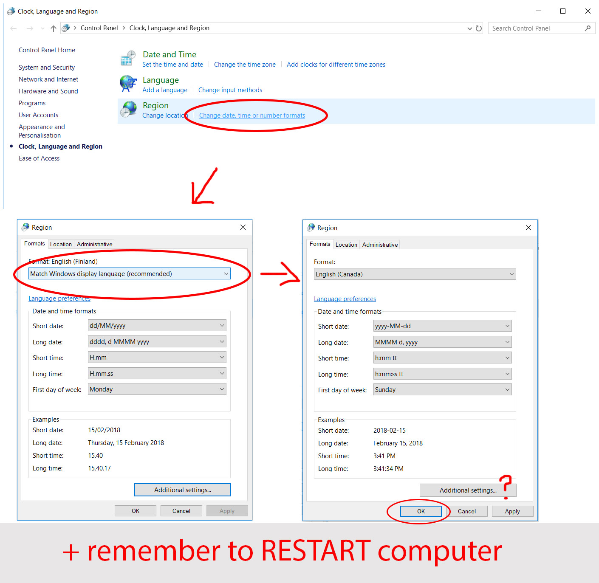This screenshot has height=583, width=599.
Task: Open the English (Canada) format dropdown
Action: click(x=415, y=274)
